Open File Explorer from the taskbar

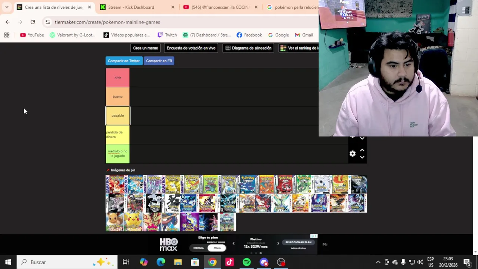click(178, 262)
